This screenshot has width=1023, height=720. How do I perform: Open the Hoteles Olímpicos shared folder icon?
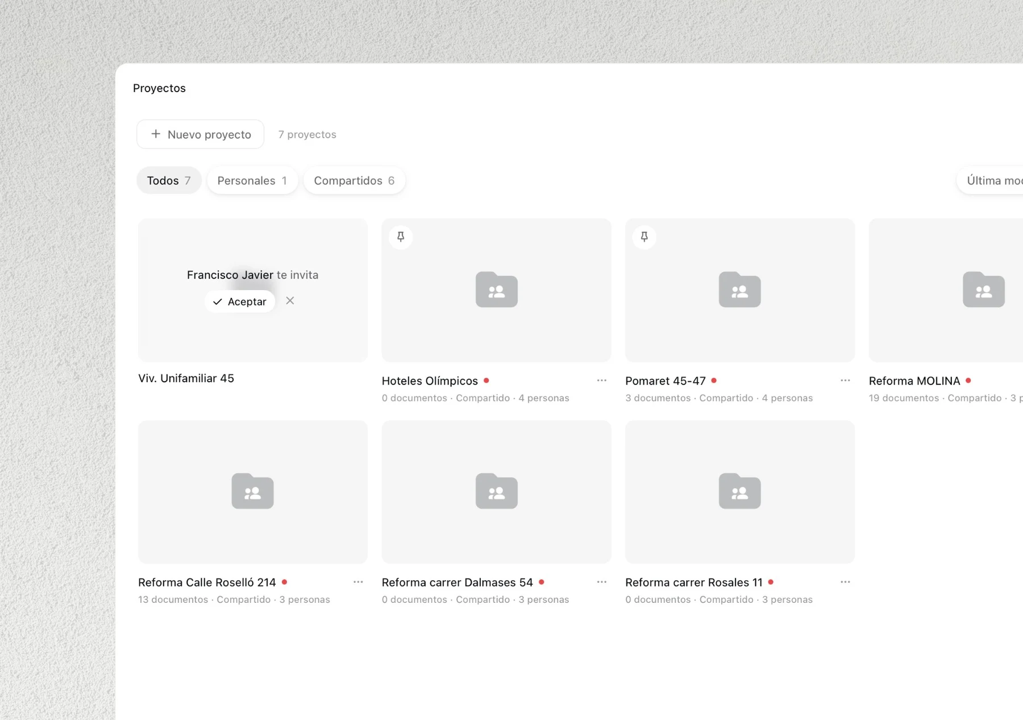click(x=496, y=289)
